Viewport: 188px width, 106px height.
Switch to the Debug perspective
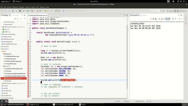coord(183,11)
